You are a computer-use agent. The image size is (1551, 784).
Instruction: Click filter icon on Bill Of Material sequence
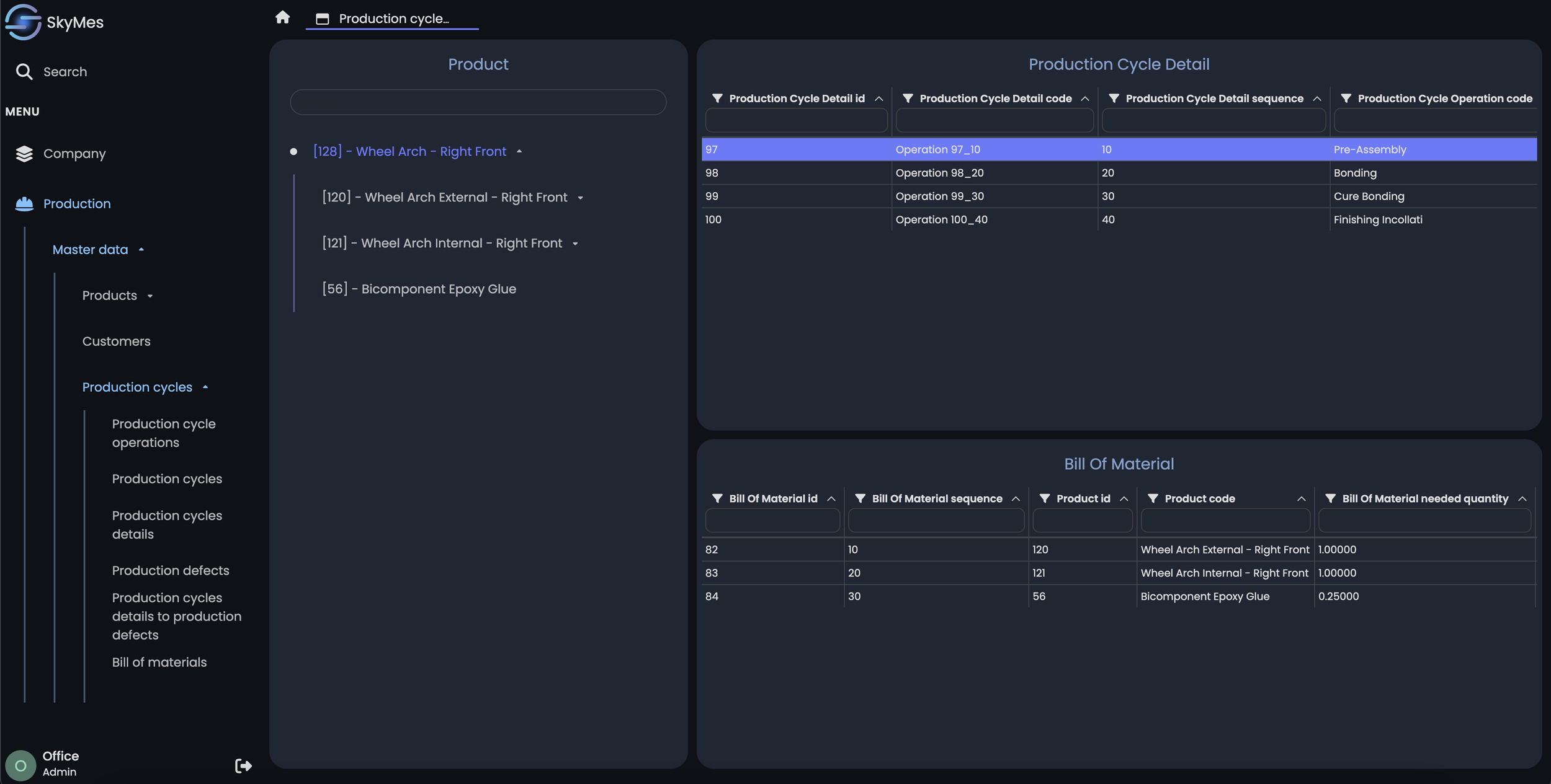[x=860, y=499]
